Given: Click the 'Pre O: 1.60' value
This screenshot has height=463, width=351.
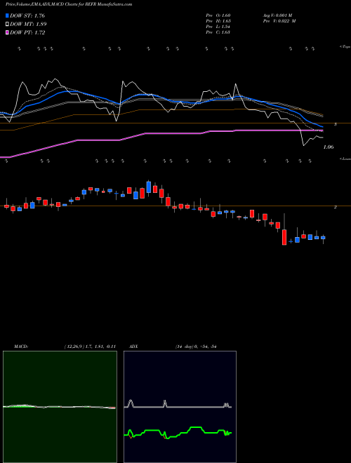Looking at the screenshot, I should tap(218, 15).
